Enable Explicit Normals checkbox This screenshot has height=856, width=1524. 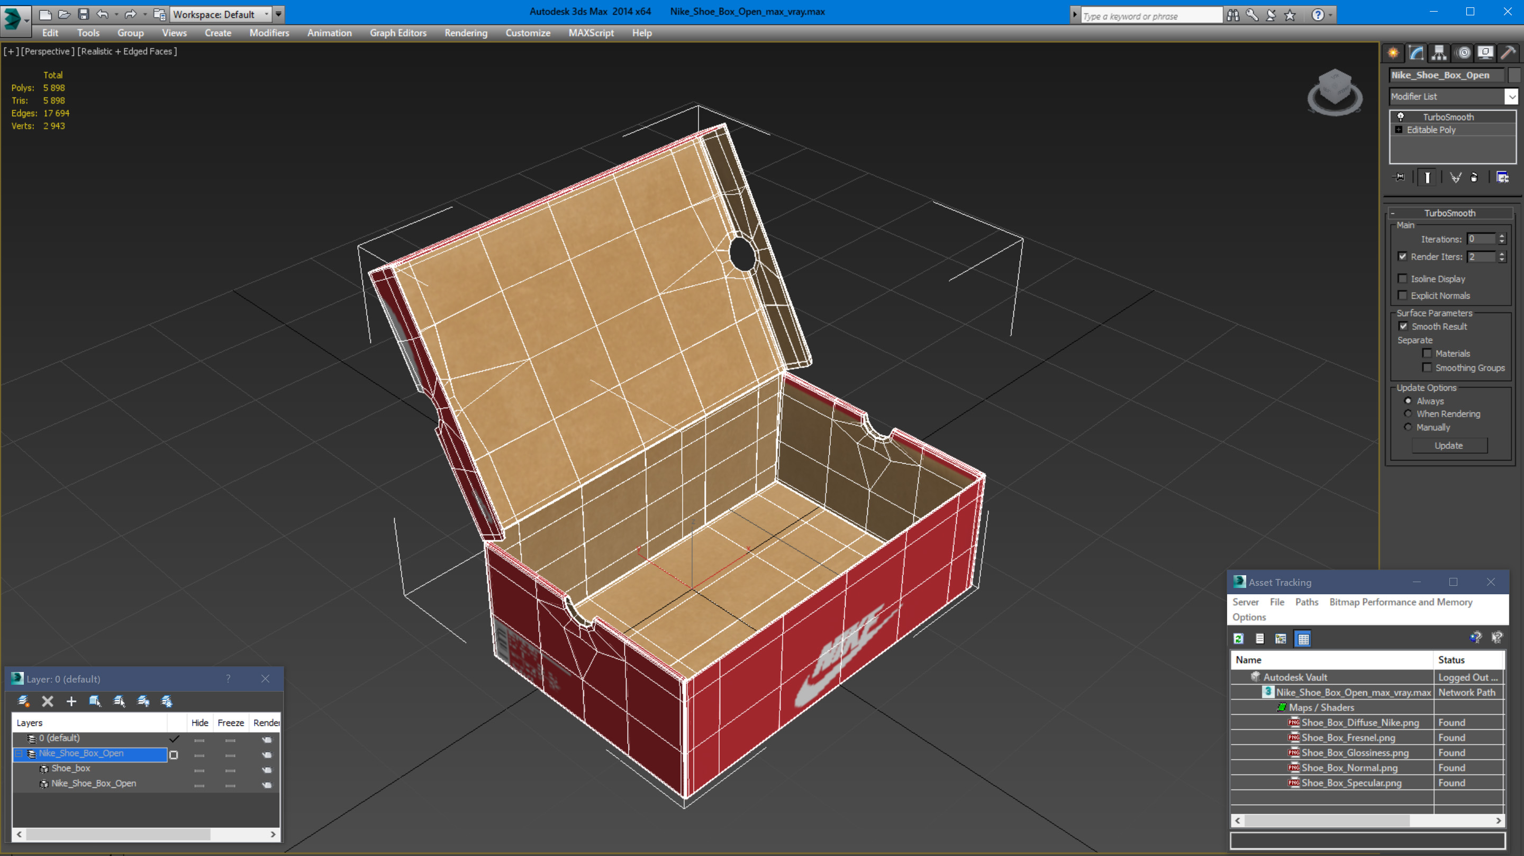tap(1402, 295)
